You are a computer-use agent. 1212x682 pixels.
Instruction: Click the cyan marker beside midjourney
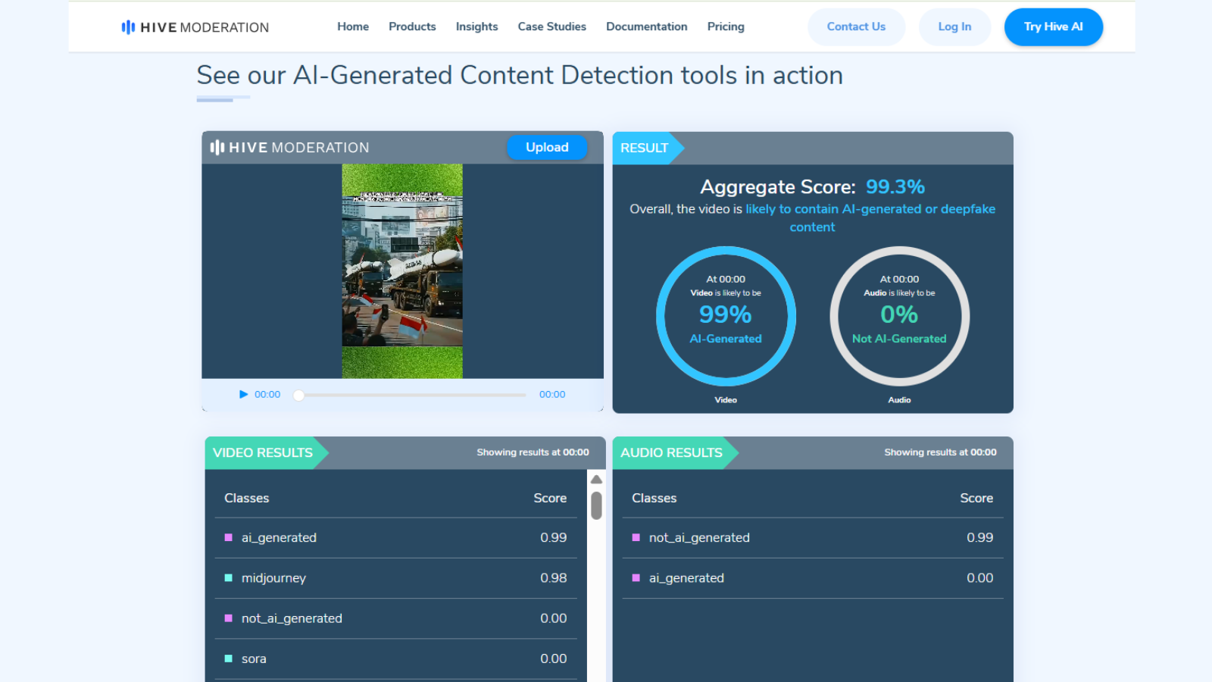(x=228, y=577)
